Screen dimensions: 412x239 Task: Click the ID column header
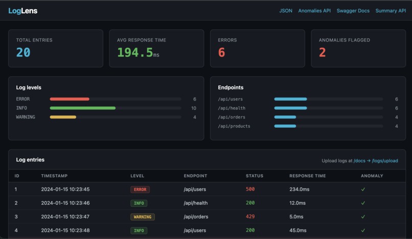click(17, 176)
